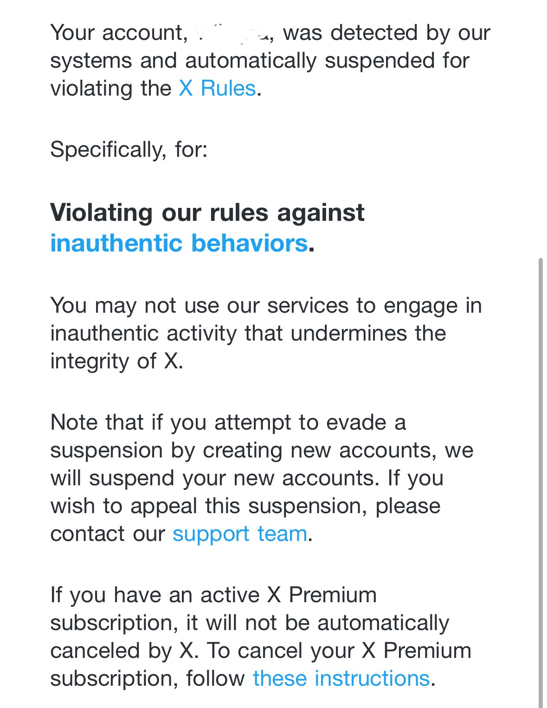The height and width of the screenshot is (708, 547).
Task: Follow the bold inauthentic behaviors link
Action: coord(179,243)
